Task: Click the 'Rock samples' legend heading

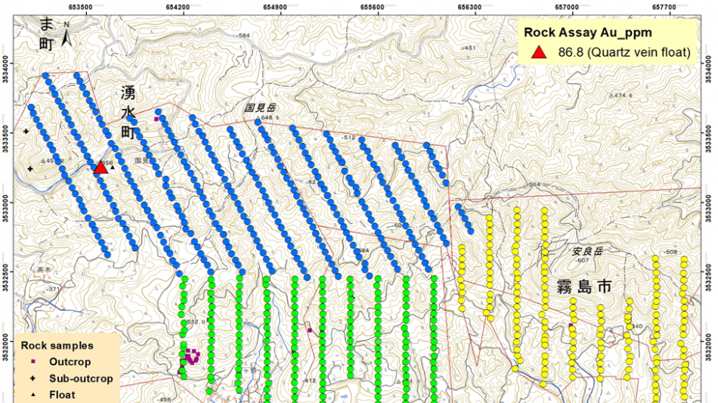Action: [x=57, y=346]
